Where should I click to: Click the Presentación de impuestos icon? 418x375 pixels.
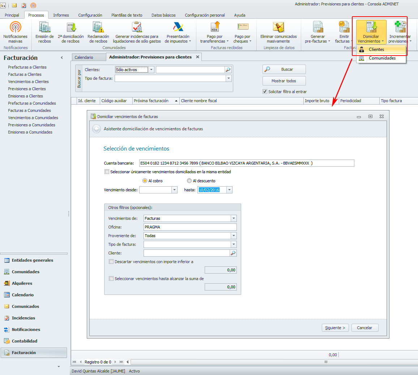click(x=178, y=28)
